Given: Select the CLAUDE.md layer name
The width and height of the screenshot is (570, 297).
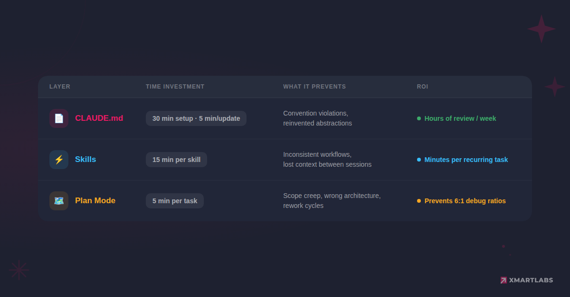Looking at the screenshot, I should click(x=99, y=118).
